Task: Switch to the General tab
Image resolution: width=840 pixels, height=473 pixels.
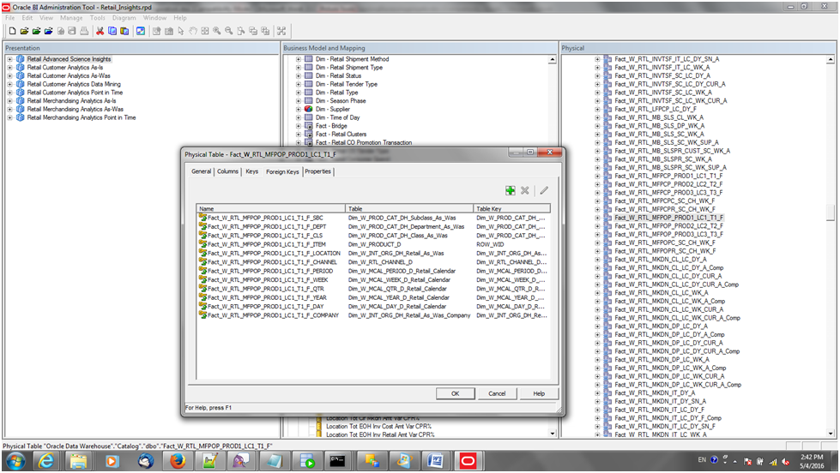Action: tap(202, 171)
